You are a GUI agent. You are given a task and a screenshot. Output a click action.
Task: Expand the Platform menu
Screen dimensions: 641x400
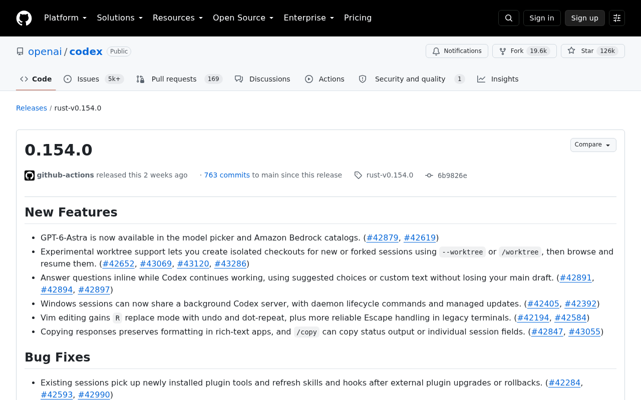[65, 18]
